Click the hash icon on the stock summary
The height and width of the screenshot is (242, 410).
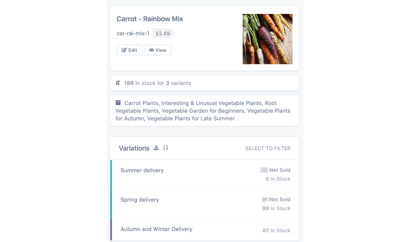click(117, 82)
